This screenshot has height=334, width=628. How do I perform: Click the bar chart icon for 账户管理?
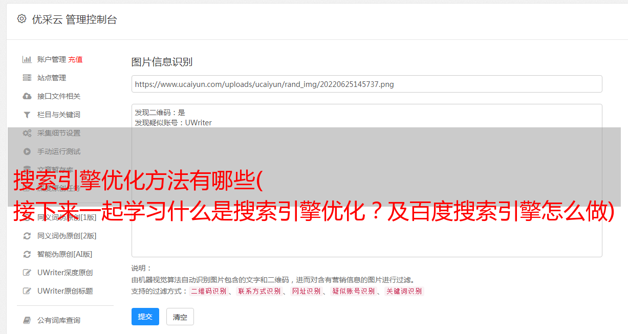[x=27, y=59]
